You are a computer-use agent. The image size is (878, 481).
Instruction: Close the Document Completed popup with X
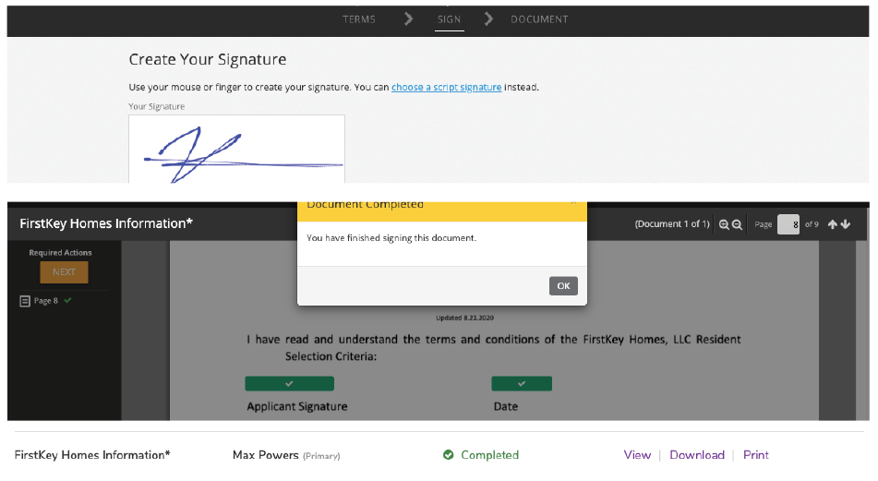click(x=573, y=203)
